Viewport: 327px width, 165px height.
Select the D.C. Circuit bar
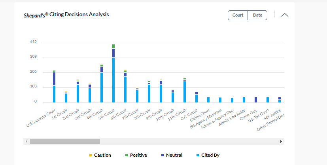[x=197, y=98]
